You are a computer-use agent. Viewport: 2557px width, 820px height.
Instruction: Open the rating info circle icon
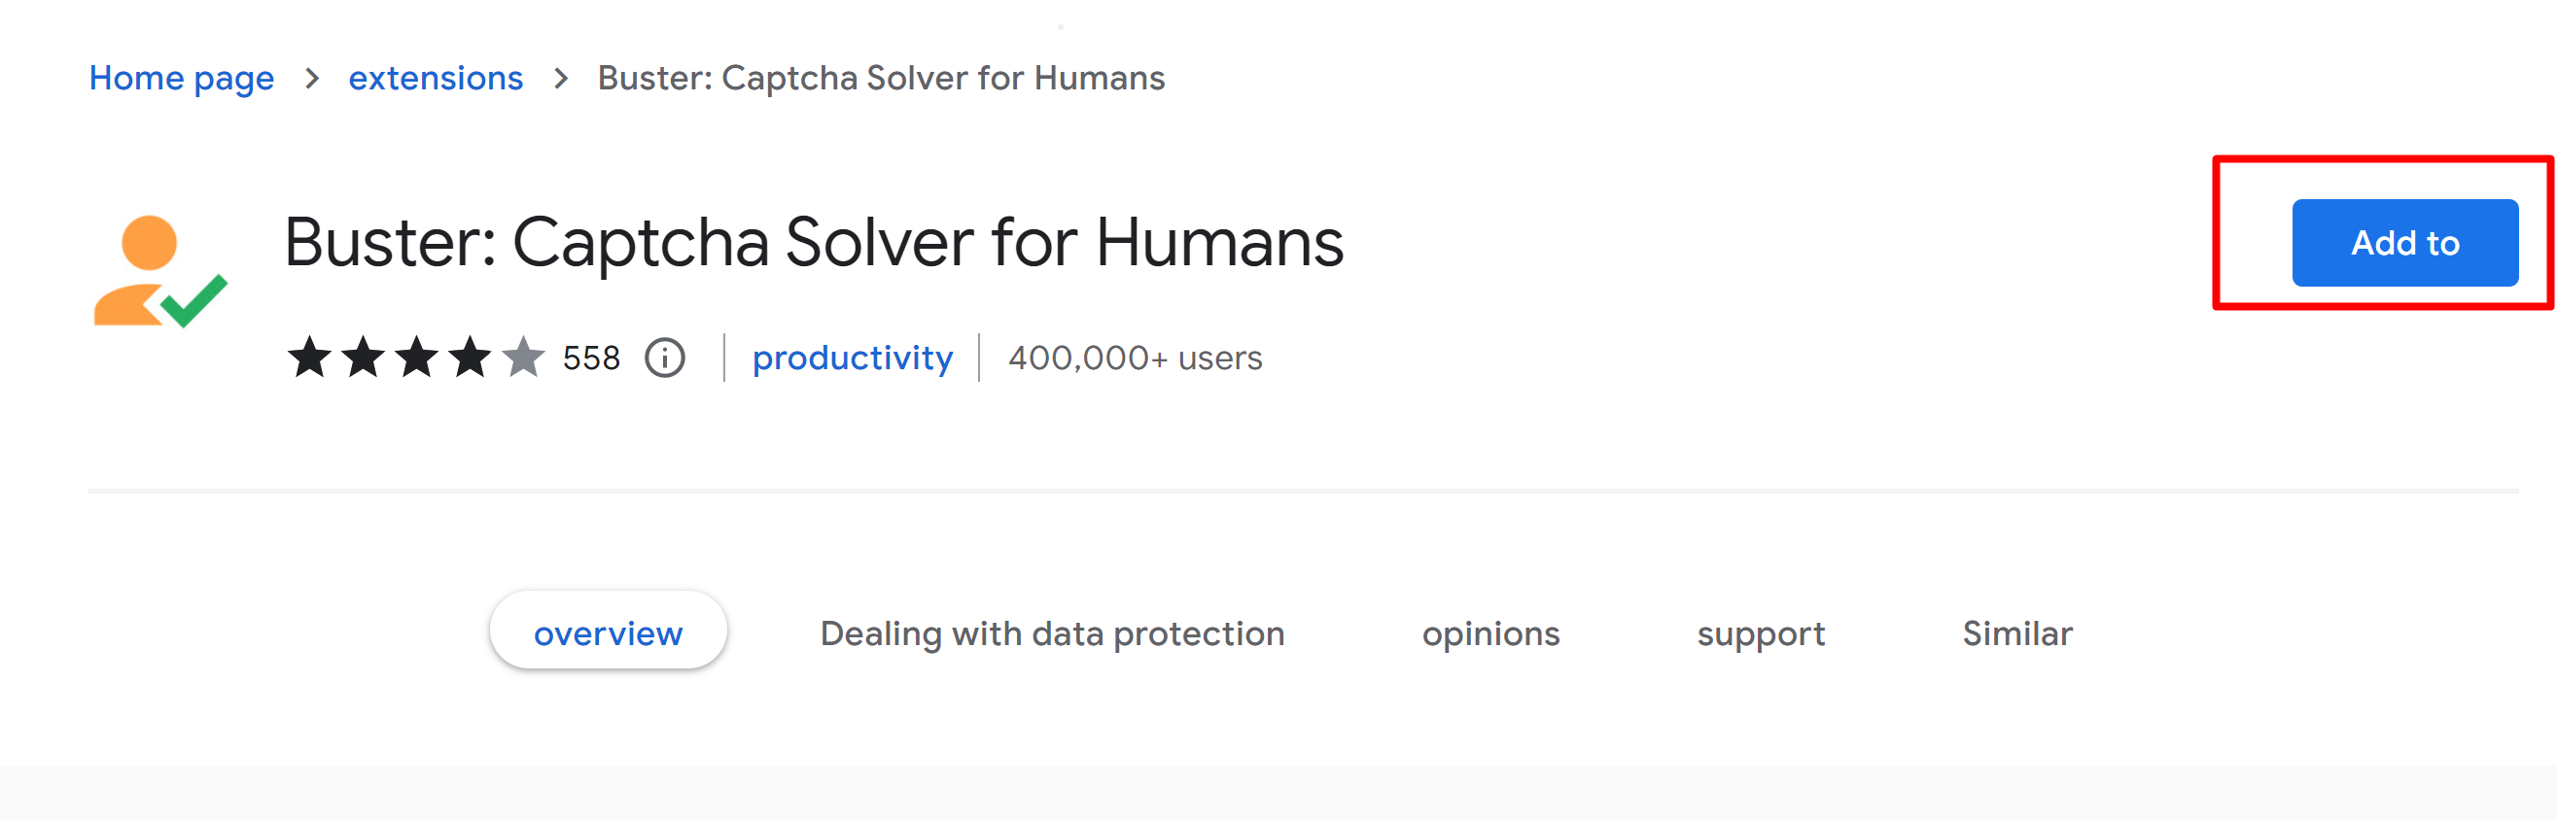point(665,358)
